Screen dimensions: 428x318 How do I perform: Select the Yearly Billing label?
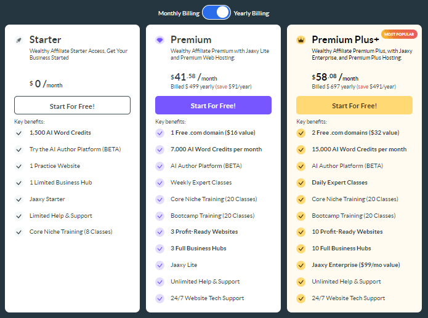pos(251,14)
